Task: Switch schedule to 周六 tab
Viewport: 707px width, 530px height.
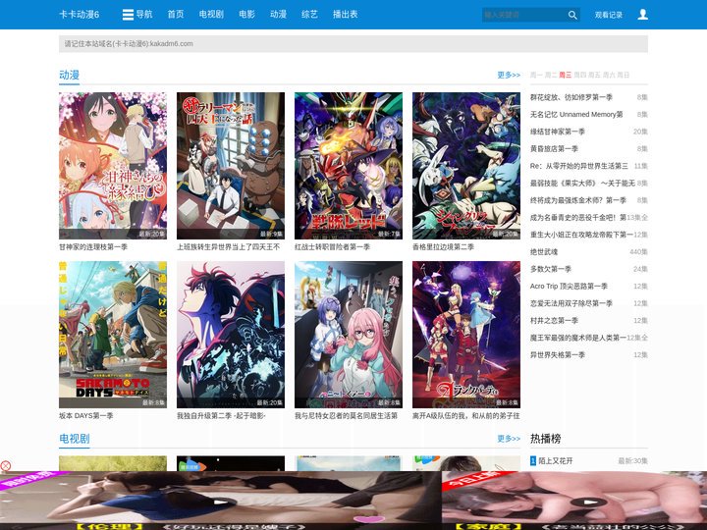Action: click(609, 75)
